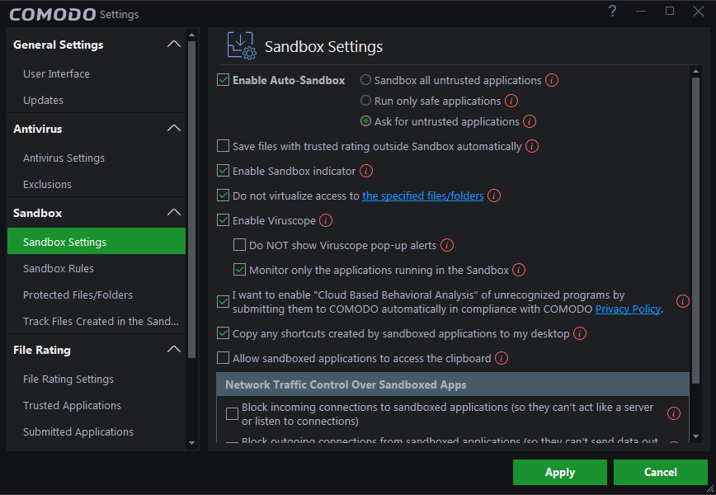Go to Antivirus Settings page

click(x=64, y=158)
